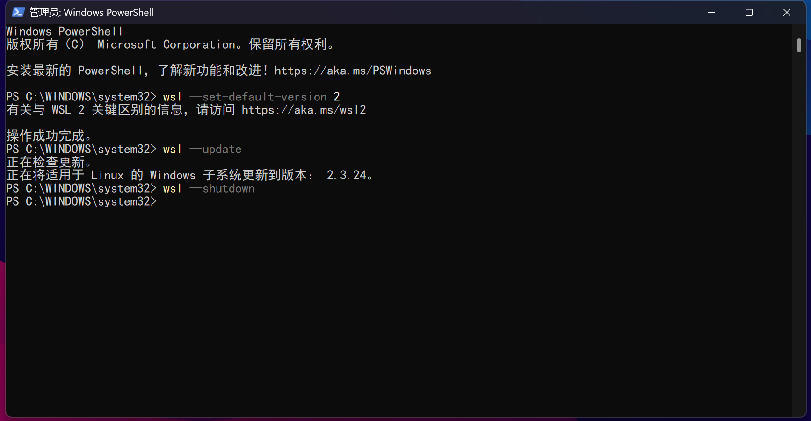This screenshot has width=811, height=421.
Task: Minimize the PowerShell window
Action: pyautogui.click(x=711, y=12)
